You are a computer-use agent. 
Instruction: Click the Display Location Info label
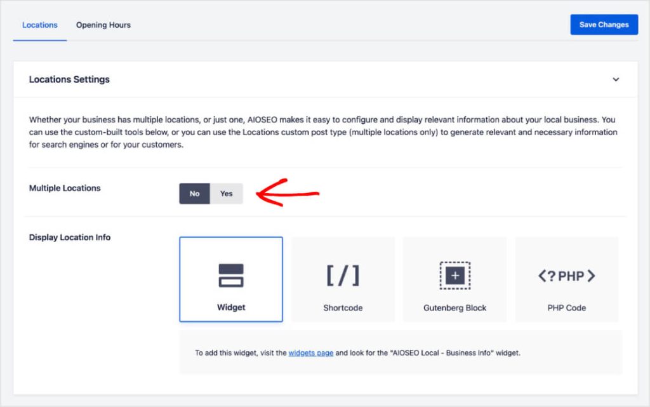click(70, 237)
